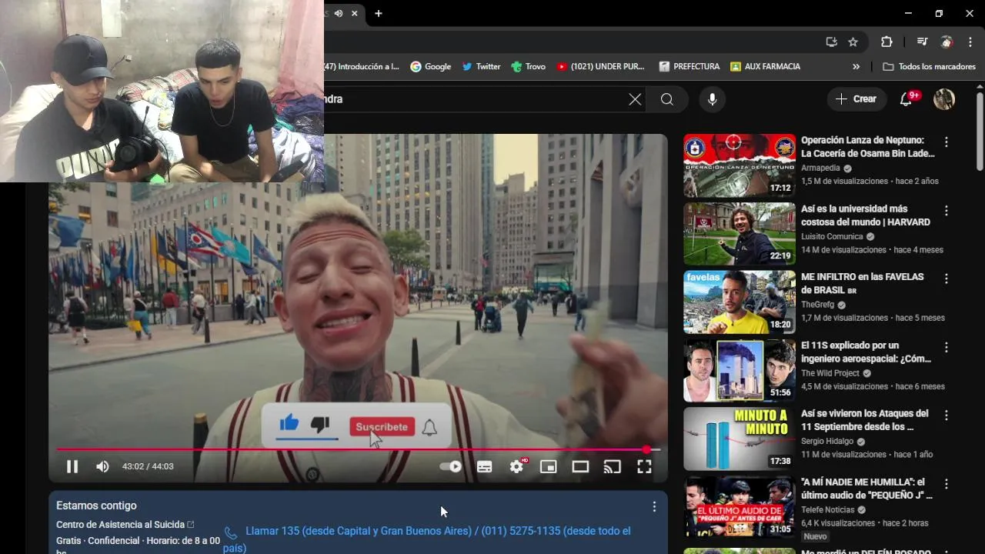Click the TheGrefg channel name

pyautogui.click(x=817, y=305)
